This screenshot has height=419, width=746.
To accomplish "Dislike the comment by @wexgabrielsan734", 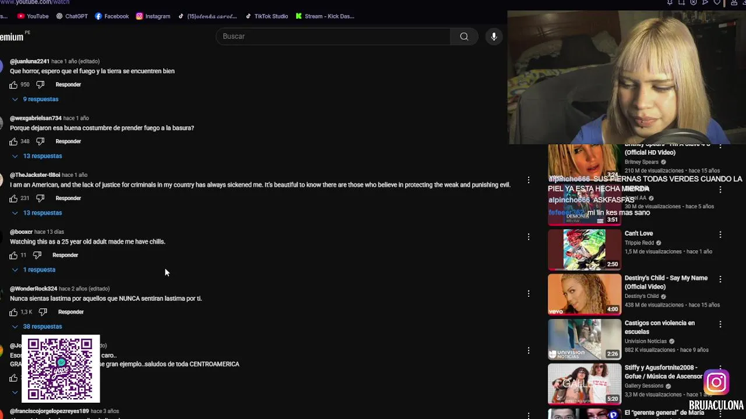I will [x=40, y=141].
